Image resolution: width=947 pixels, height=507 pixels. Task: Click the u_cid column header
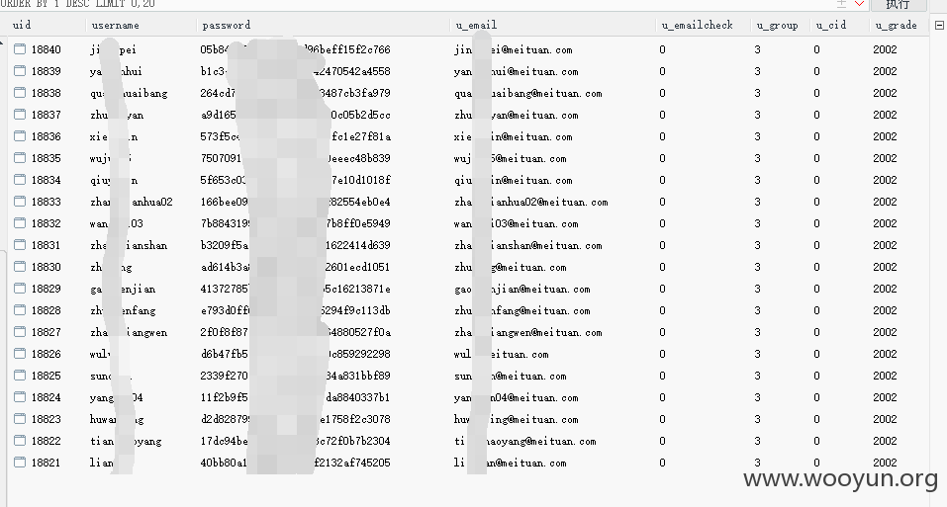click(831, 26)
